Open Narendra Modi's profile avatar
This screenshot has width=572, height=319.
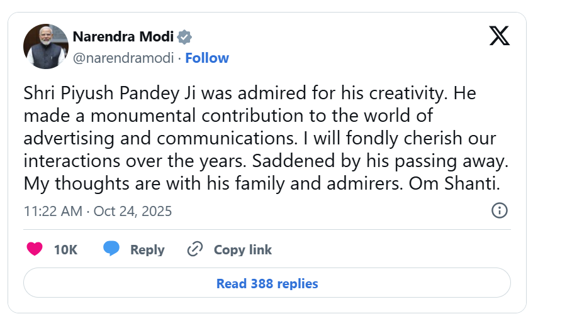tap(45, 46)
